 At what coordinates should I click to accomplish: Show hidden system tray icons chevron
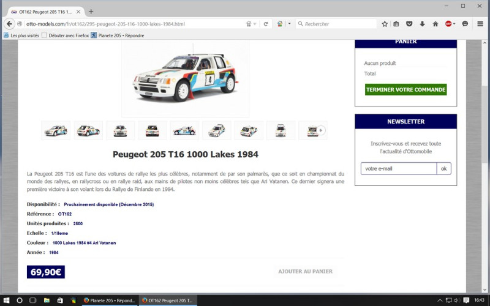(440, 300)
